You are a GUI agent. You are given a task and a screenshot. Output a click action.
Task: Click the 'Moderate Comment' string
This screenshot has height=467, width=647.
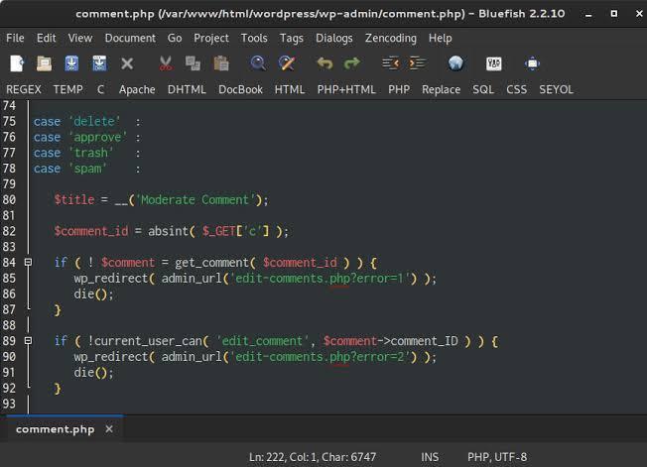[x=195, y=200]
